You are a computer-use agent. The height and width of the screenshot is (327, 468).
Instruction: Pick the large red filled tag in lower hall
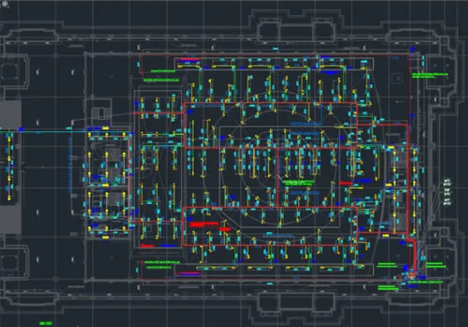tap(204, 224)
